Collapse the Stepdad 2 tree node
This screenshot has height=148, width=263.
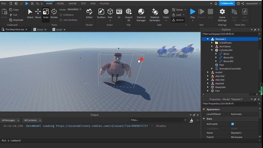208,39
